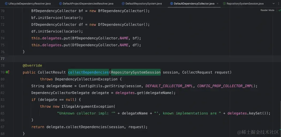Click DependencyCollectionException in throws clause
This screenshot has width=281, height=137.
[86, 79]
